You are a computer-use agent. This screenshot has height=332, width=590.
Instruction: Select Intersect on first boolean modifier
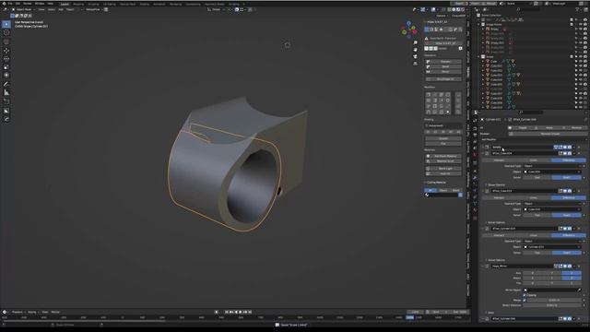click(499, 160)
